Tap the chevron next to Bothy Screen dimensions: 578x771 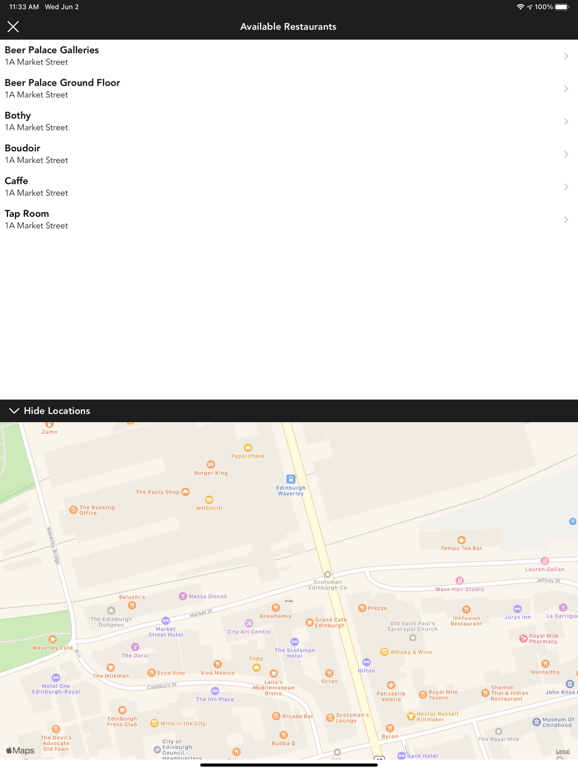point(566,121)
